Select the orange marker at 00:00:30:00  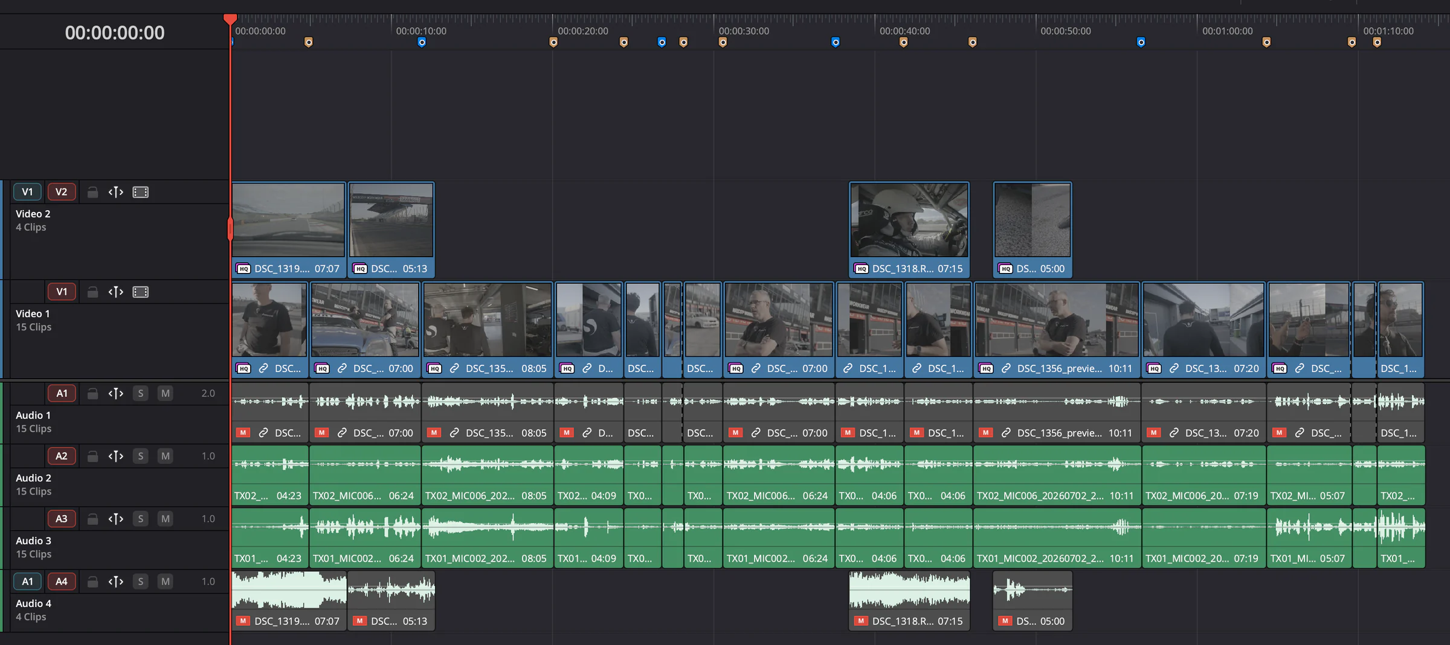[723, 42]
